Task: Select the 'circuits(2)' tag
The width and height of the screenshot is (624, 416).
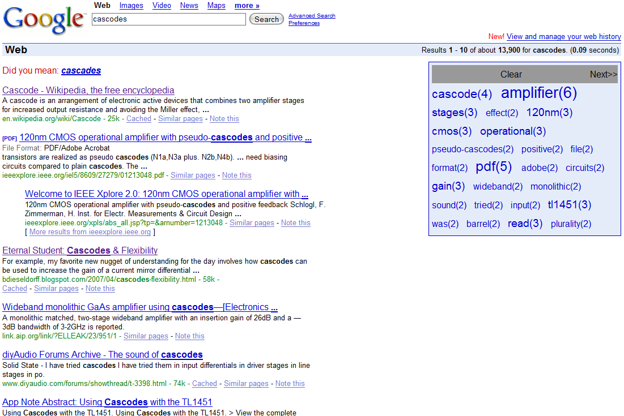Action: pyautogui.click(x=585, y=168)
